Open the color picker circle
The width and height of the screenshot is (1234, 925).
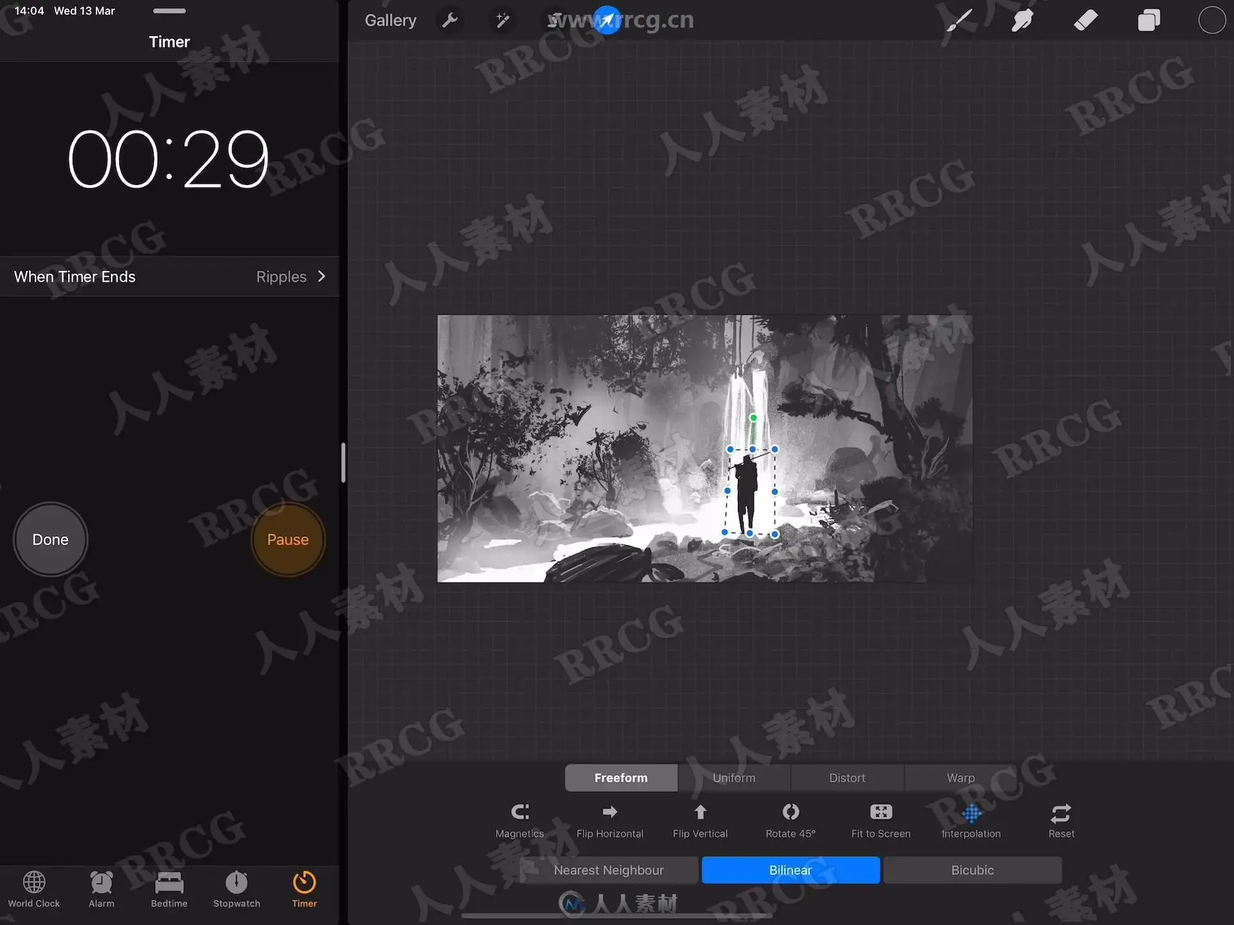point(1211,21)
